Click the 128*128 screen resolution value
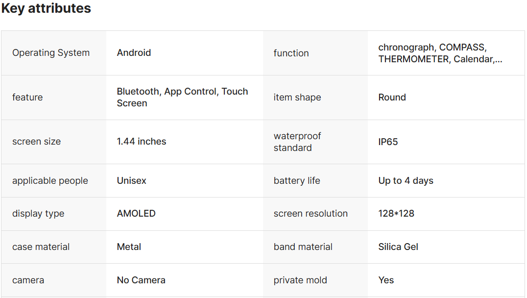 pyautogui.click(x=396, y=214)
